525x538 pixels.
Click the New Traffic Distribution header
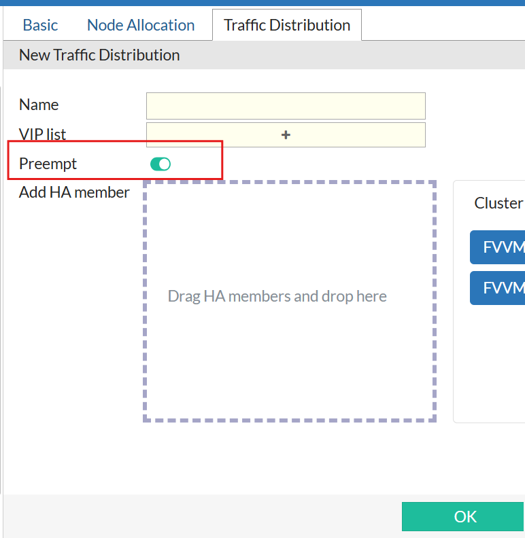click(99, 55)
